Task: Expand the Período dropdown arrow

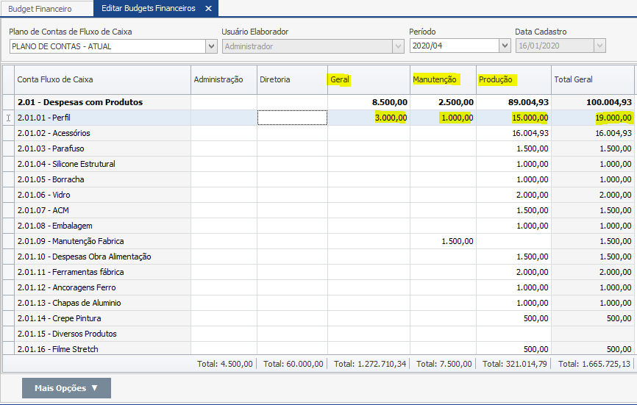Action: click(x=505, y=46)
